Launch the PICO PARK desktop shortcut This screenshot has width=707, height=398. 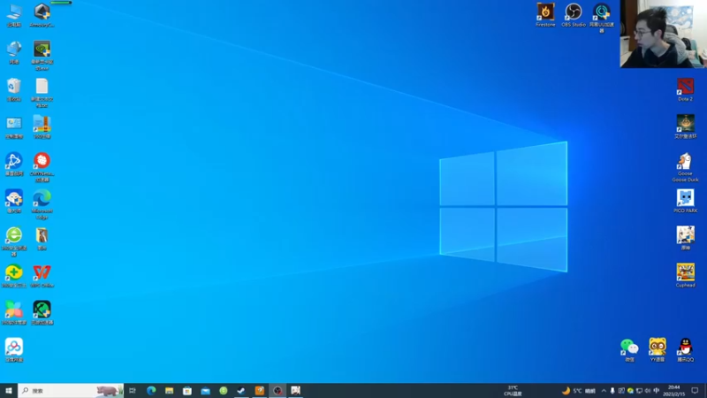[686, 202]
